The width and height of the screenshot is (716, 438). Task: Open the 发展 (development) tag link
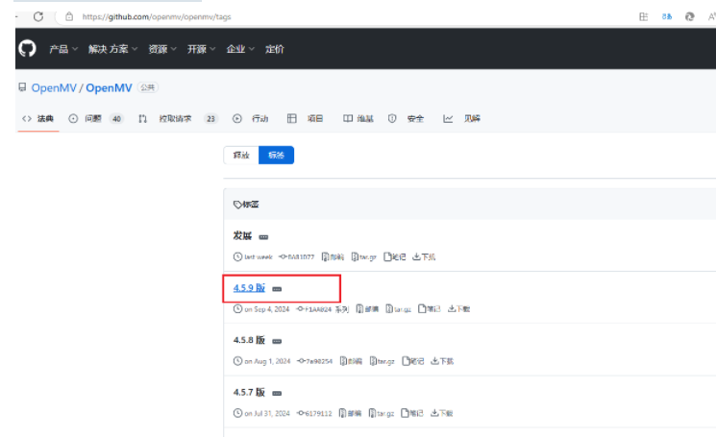click(242, 236)
